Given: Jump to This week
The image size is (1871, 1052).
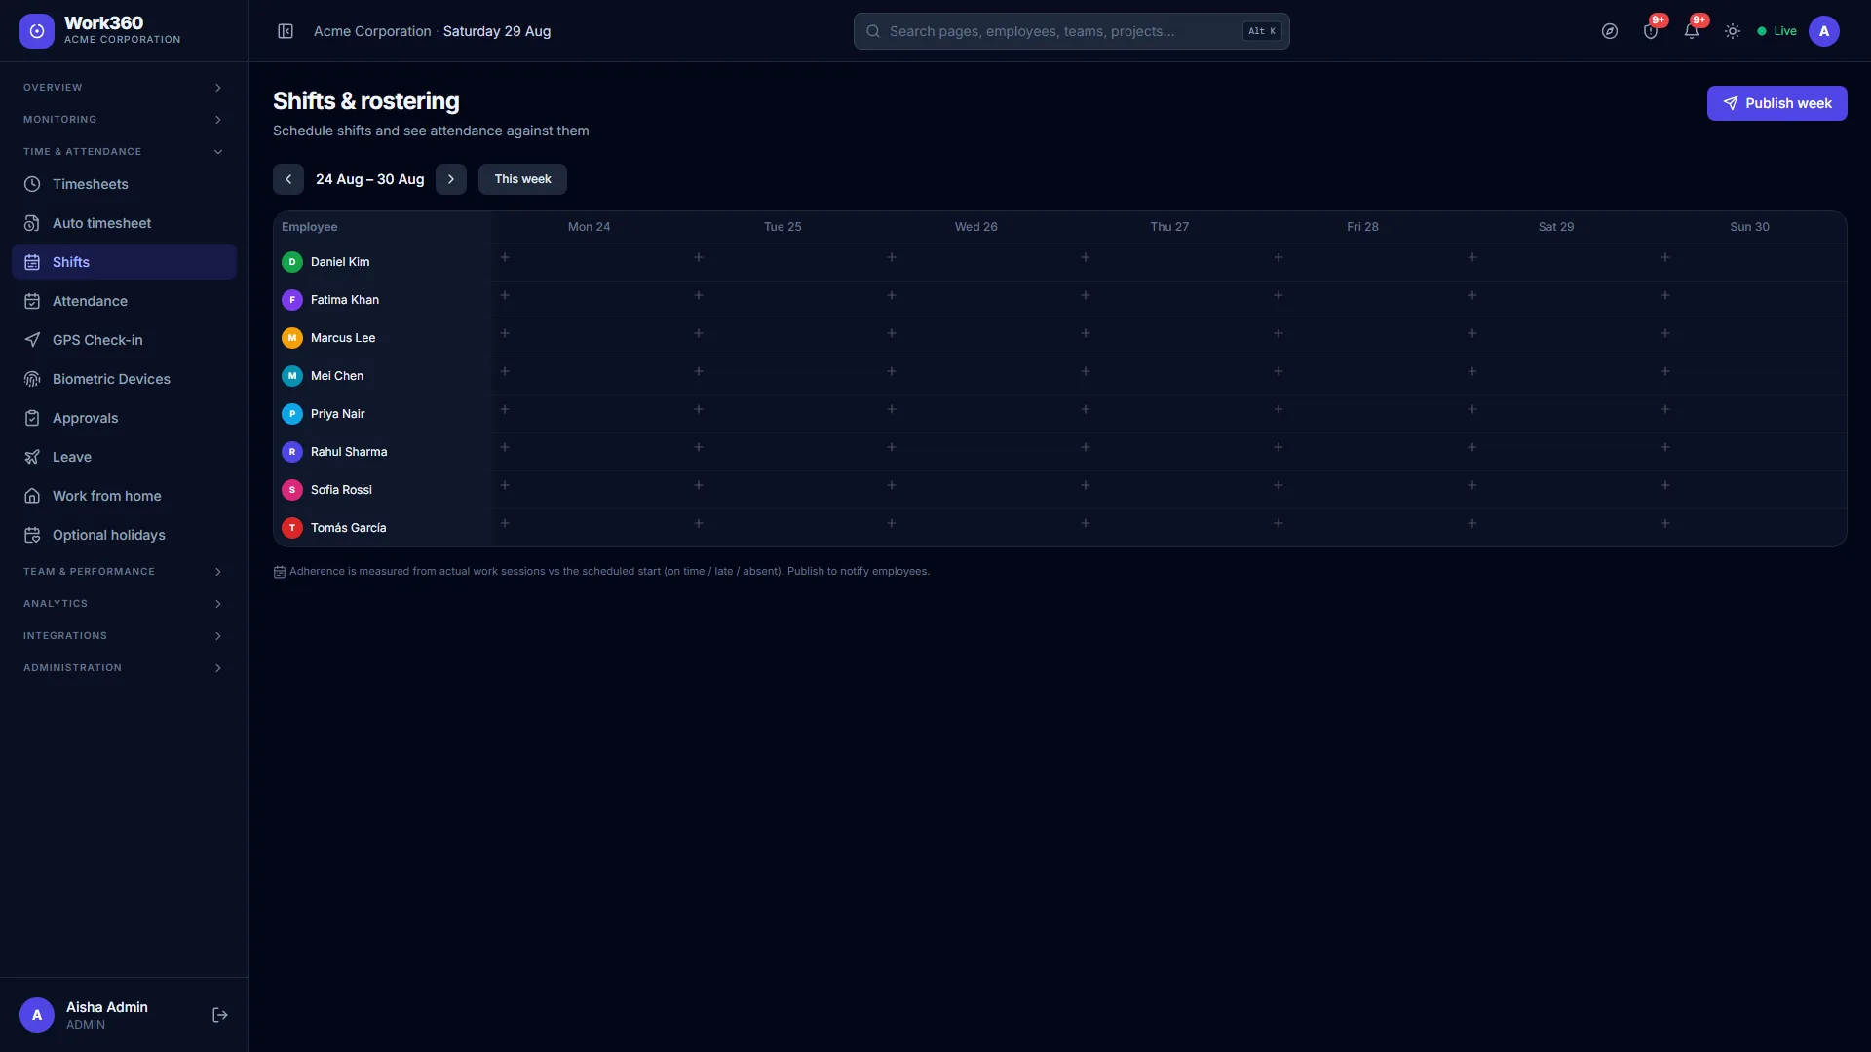Looking at the screenshot, I should click(522, 179).
